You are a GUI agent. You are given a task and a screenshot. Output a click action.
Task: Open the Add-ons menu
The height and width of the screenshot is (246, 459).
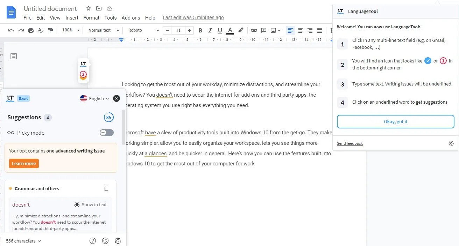(131, 17)
